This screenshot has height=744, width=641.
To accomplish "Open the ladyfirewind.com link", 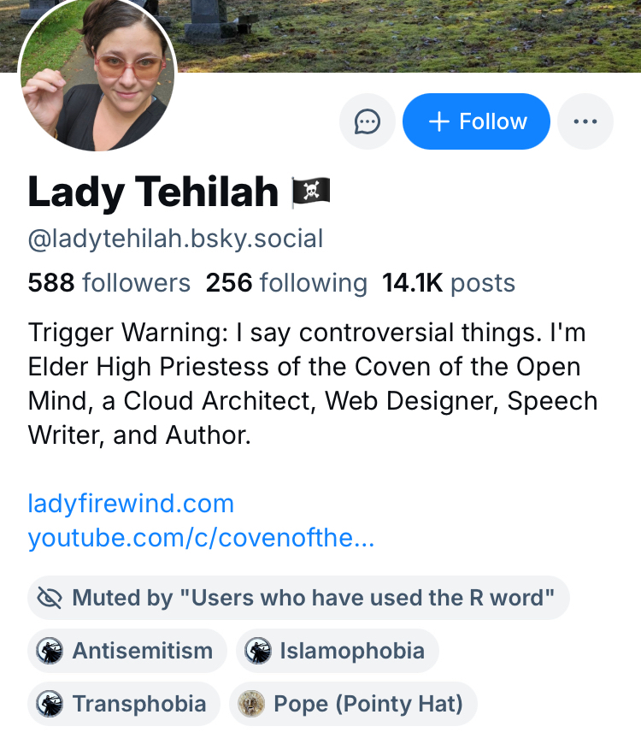I will [131, 503].
